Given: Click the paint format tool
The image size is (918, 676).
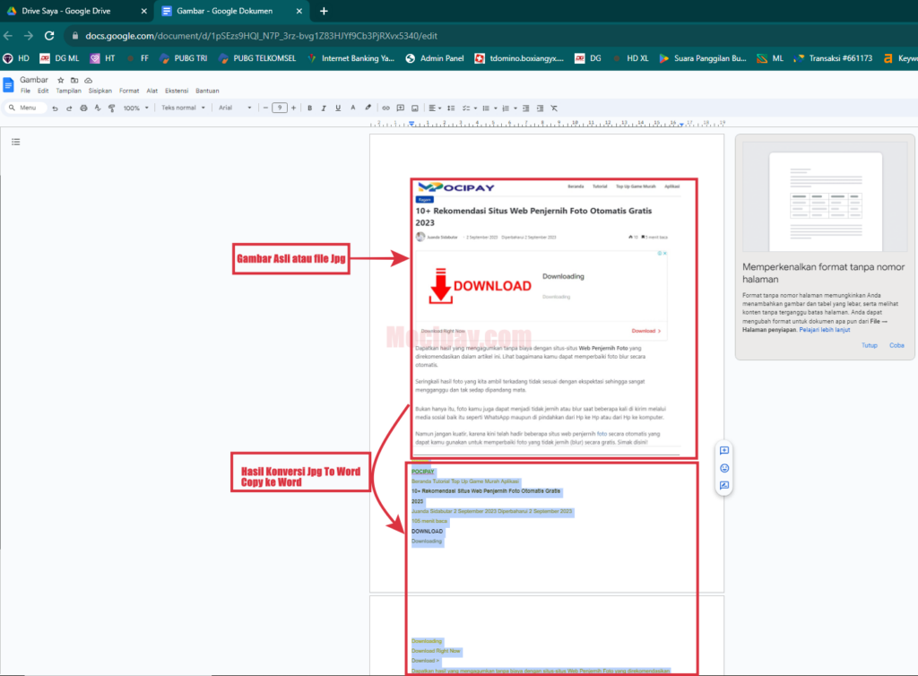Looking at the screenshot, I should 111,108.
